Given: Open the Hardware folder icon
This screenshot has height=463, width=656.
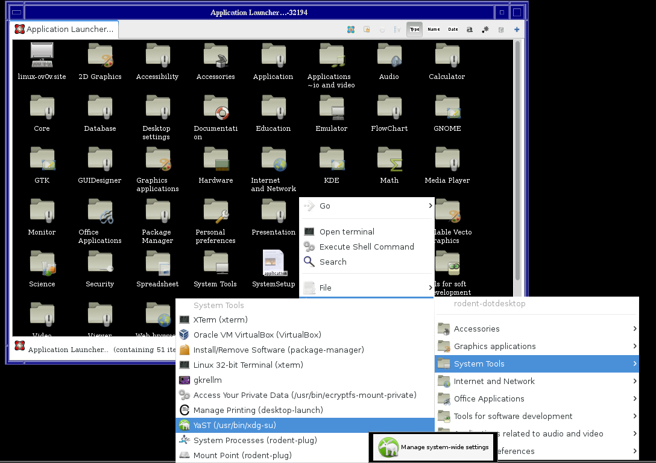Looking at the screenshot, I should click(x=216, y=159).
